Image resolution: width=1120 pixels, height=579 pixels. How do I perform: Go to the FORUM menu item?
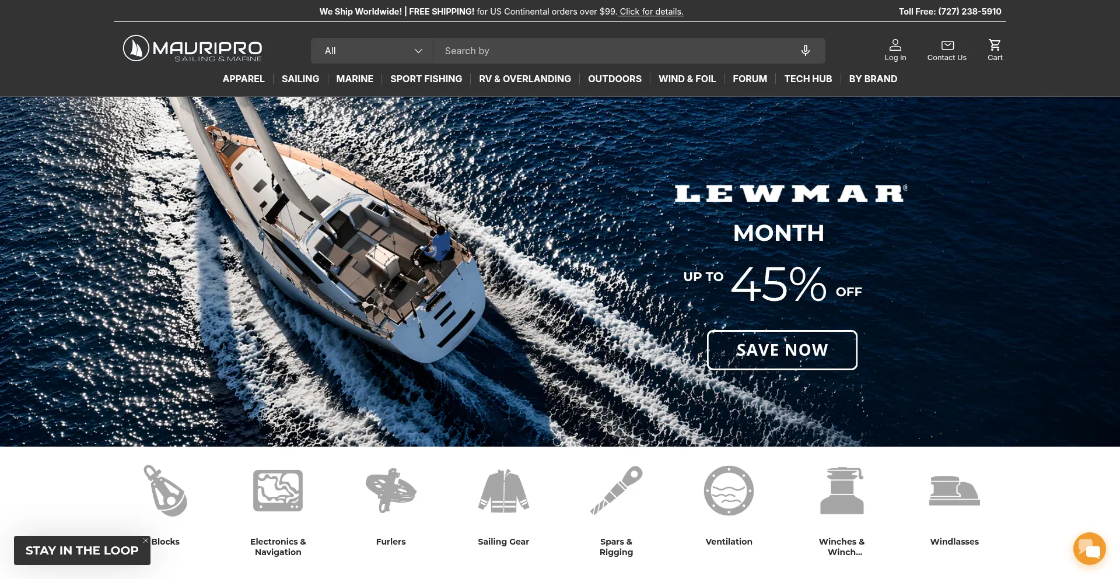(x=750, y=79)
